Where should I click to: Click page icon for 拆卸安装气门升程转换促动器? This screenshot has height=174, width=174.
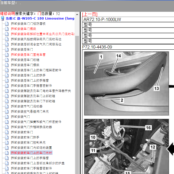pos(7,127)
